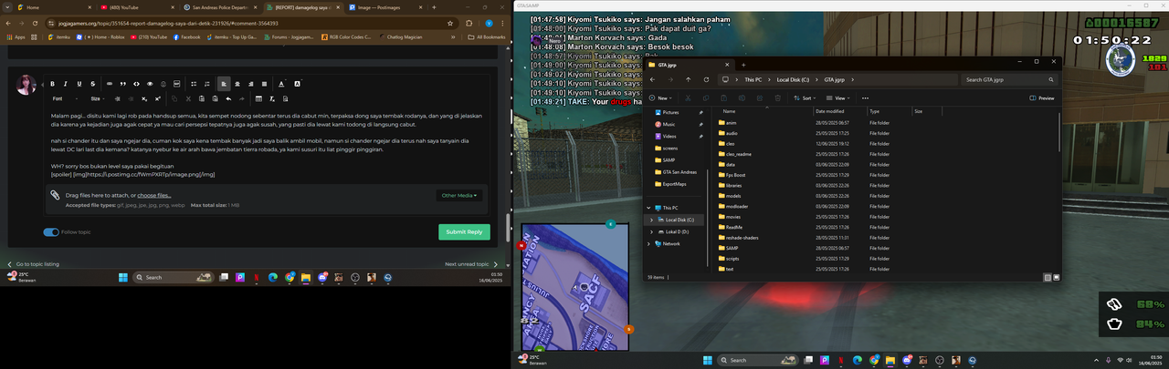Viewport: 1169px width, 369px height.
Task: Undo the last edit in editor
Action: pos(228,98)
